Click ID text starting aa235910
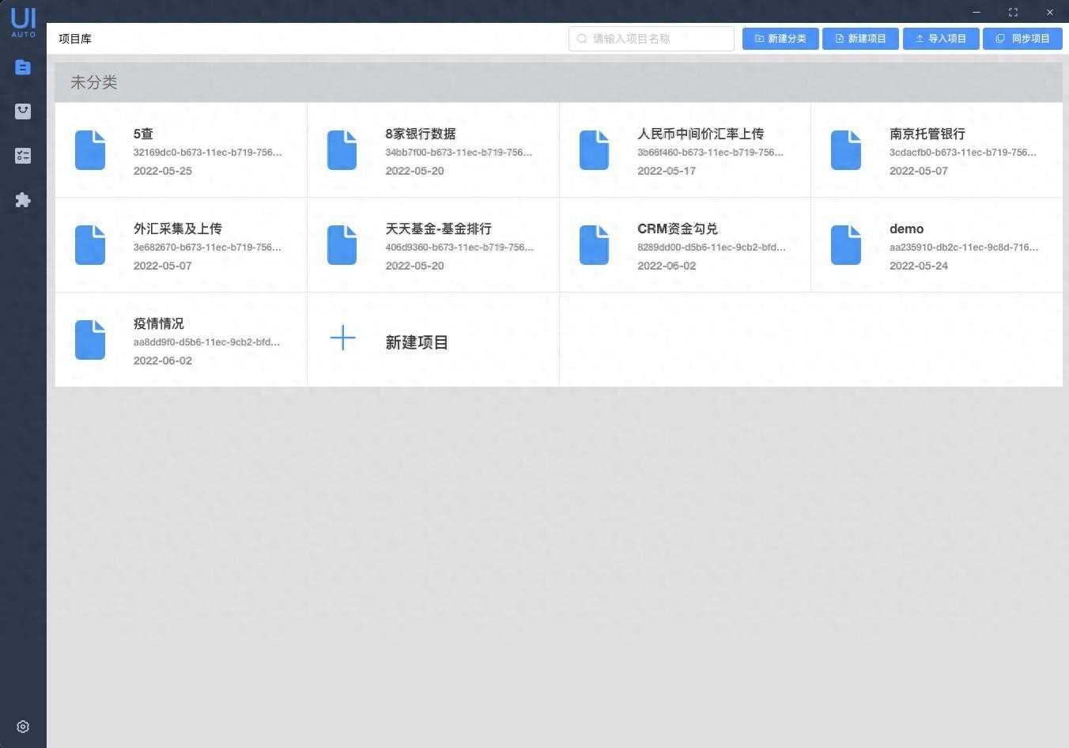Screen dimensions: 1069x748 pyautogui.click(x=964, y=247)
